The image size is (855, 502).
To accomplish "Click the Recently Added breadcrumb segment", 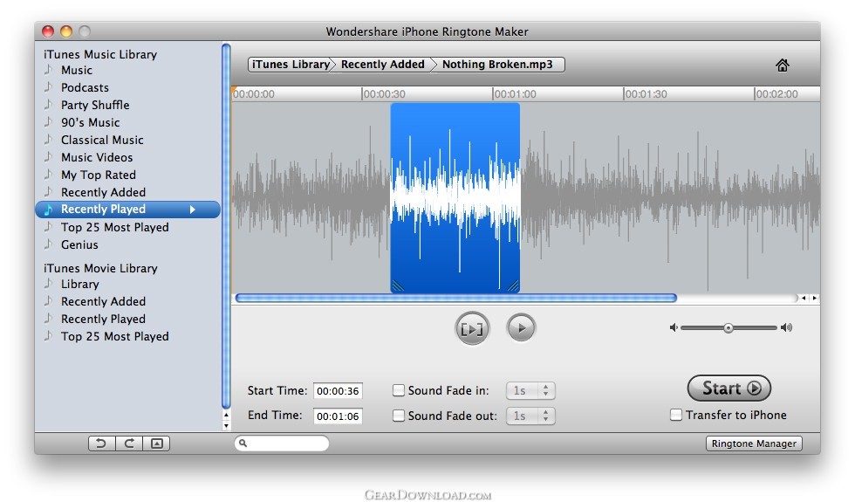I will click(382, 65).
